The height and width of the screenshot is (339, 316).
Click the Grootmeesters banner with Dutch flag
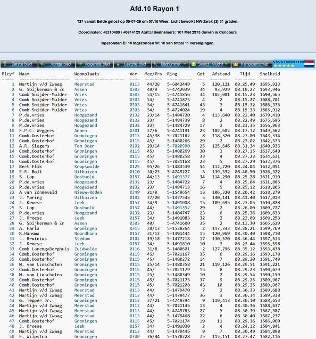(294, 64)
